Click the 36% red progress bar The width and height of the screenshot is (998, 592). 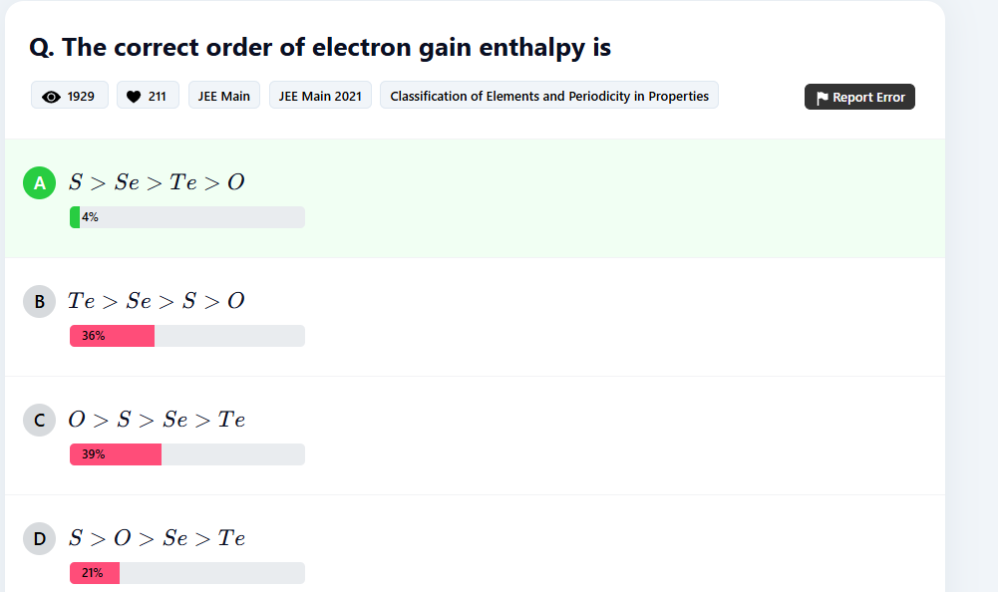tap(187, 336)
